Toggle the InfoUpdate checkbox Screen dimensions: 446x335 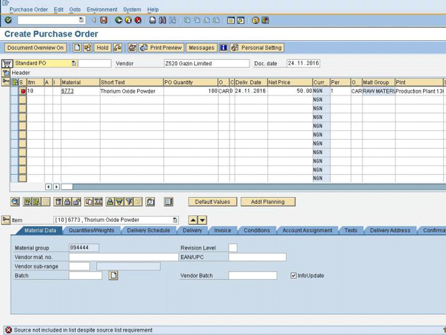coord(293,276)
